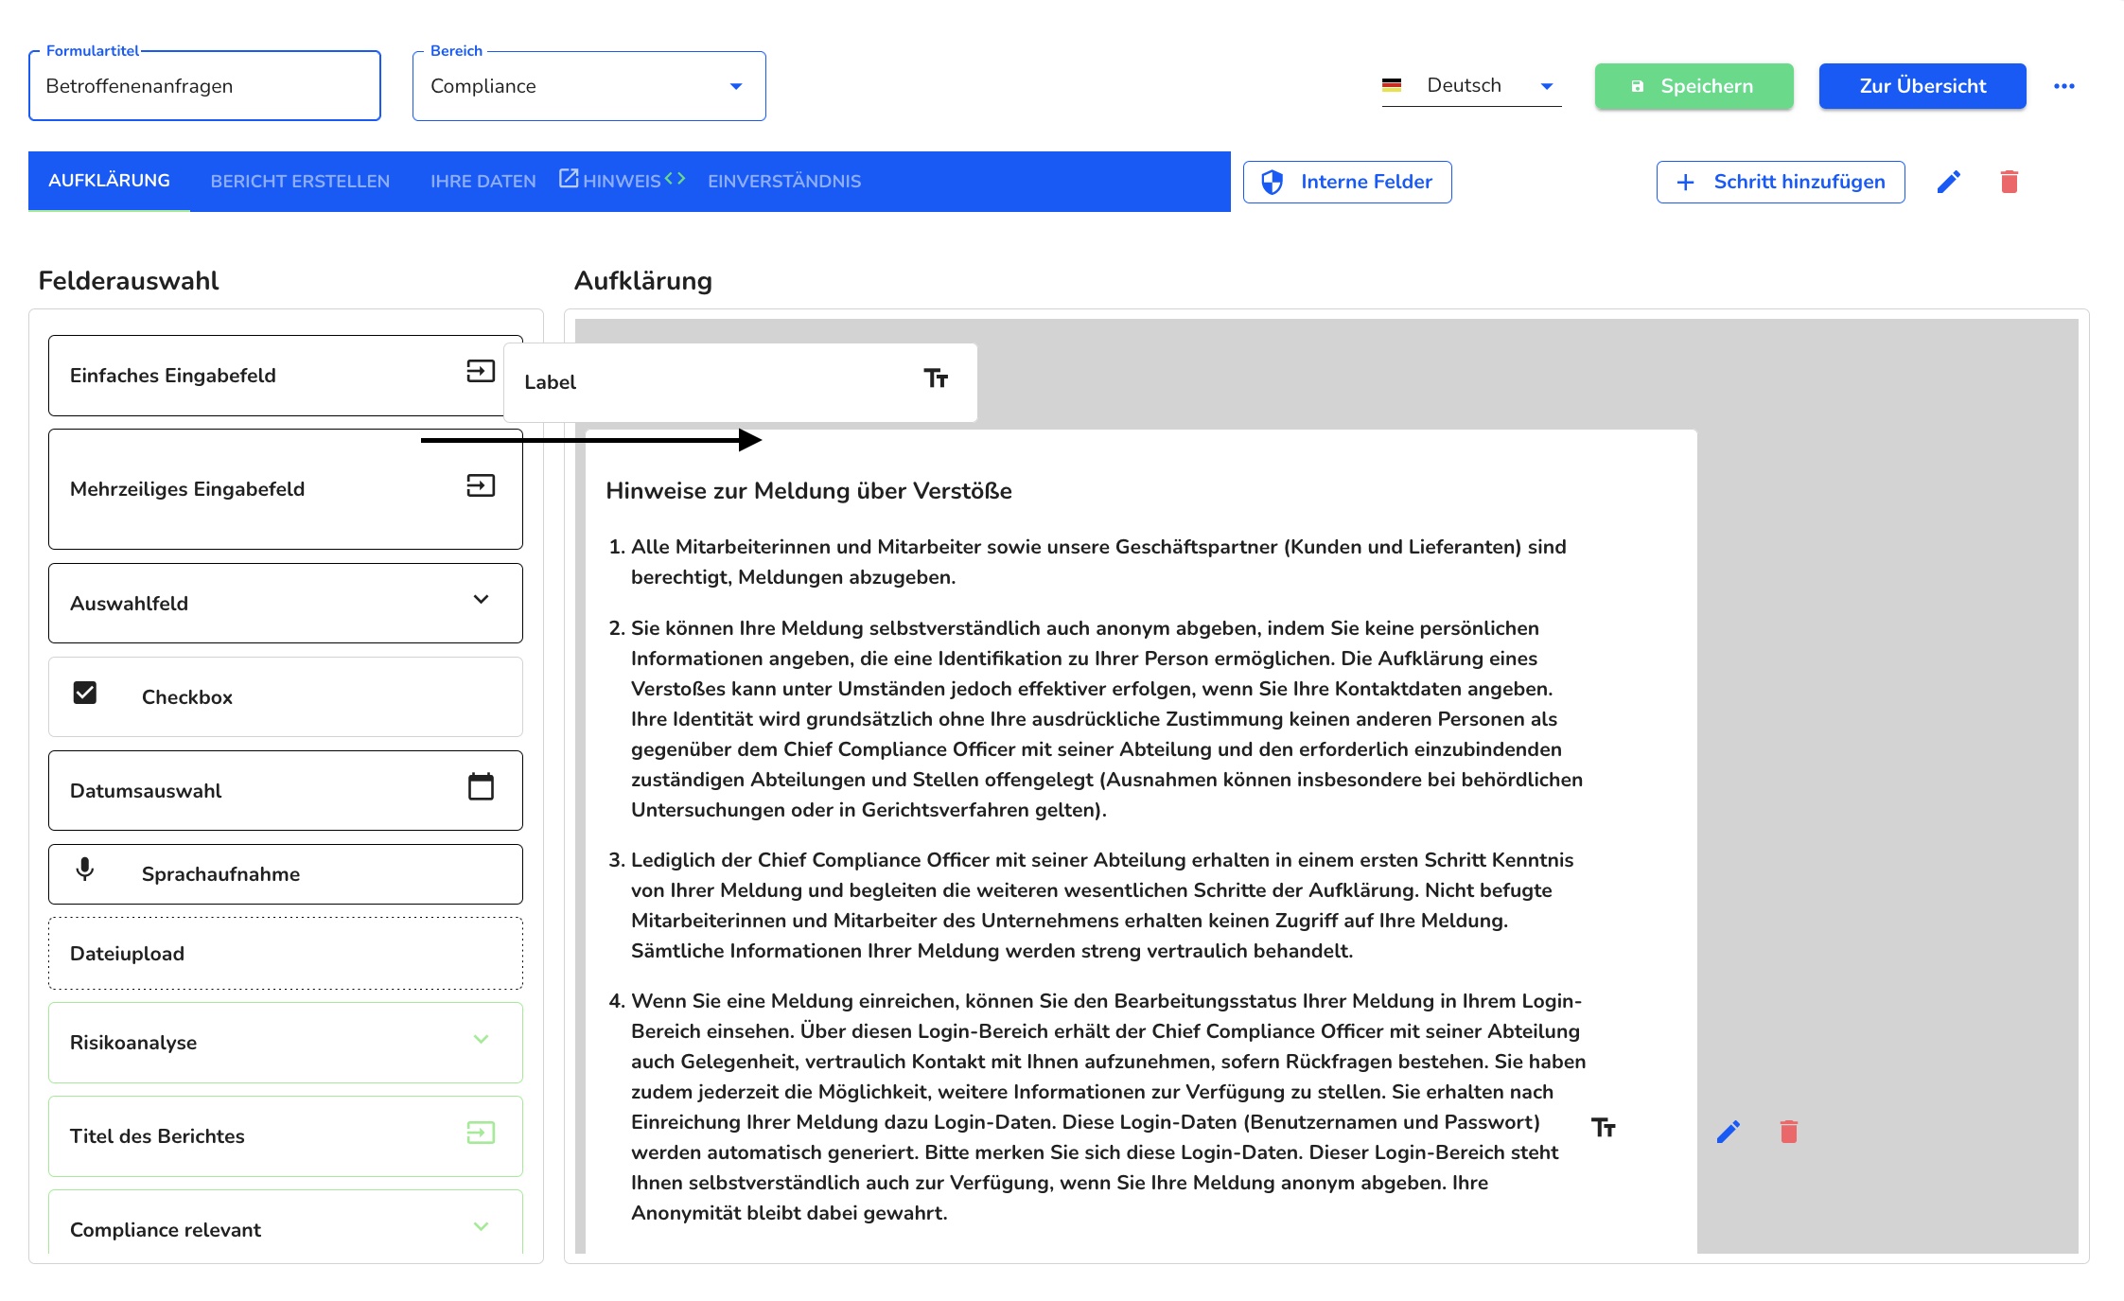Screen dimensions: 2124x1301
Task: Edit the notice text block with pencil icon
Action: click(1728, 1132)
